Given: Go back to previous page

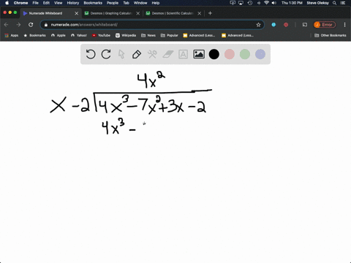Looking at the screenshot, I should click(x=7, y=25).
